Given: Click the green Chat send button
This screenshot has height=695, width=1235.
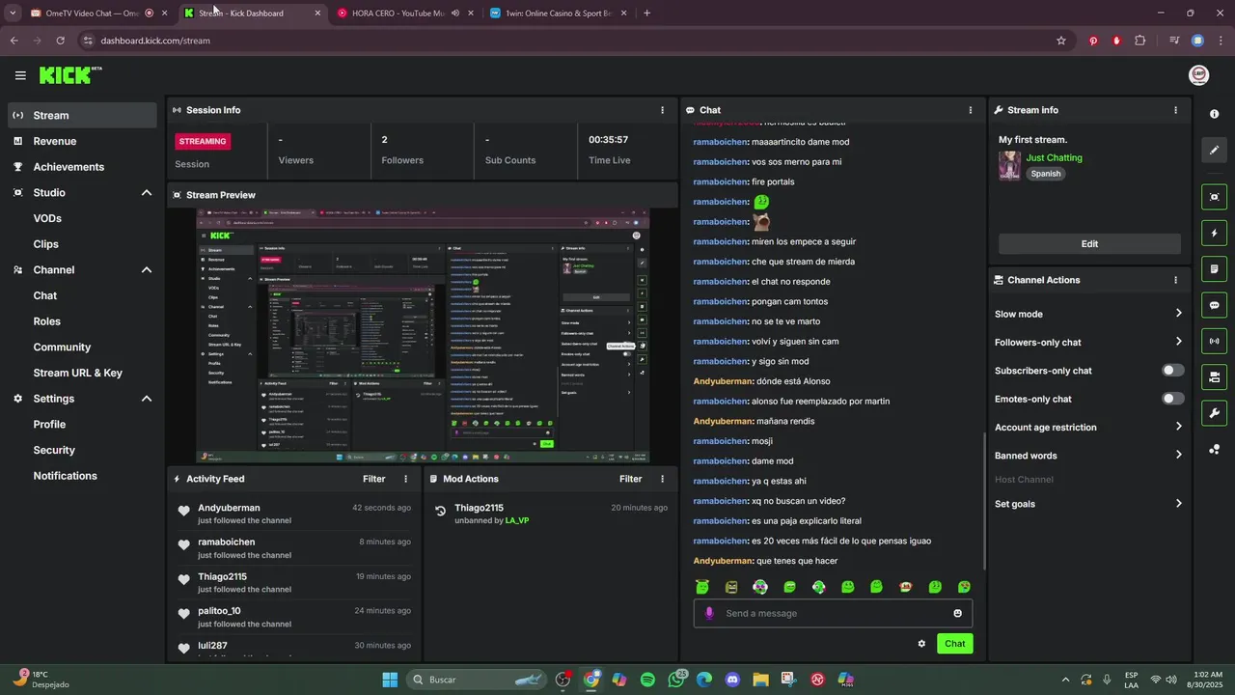Looking at the screenshot, I should pyautogui.click(x=954, y=644).
